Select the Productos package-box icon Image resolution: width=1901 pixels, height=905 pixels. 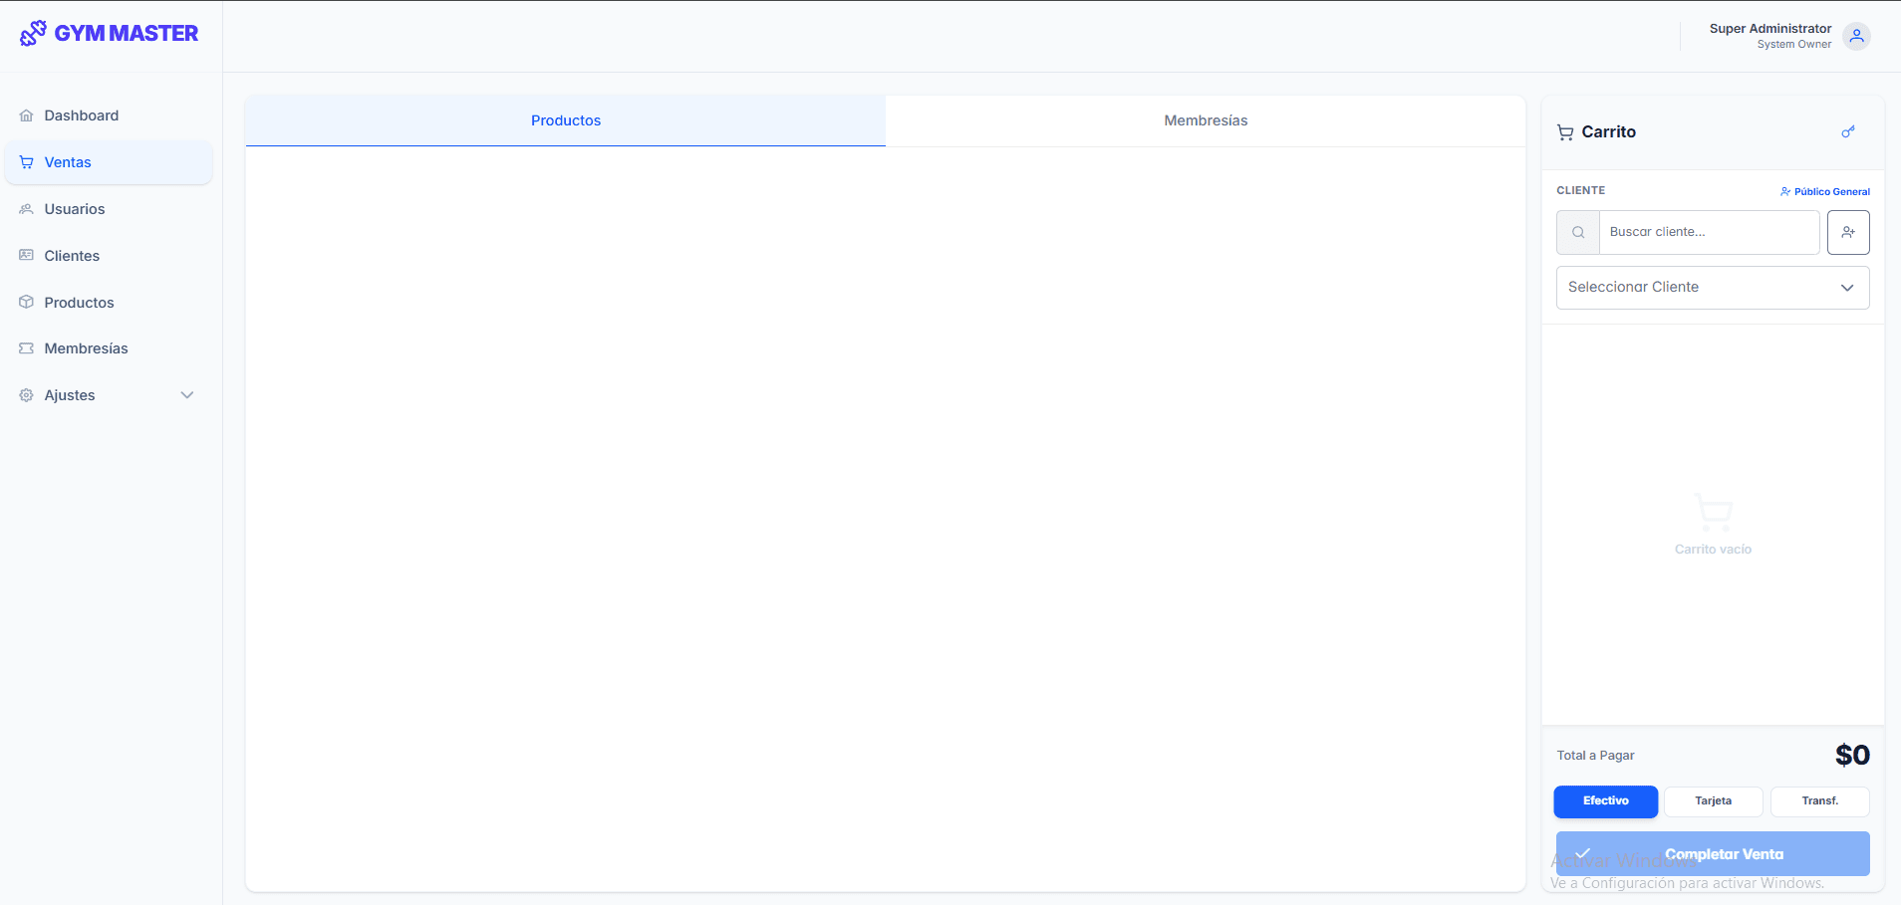(25, 302)
